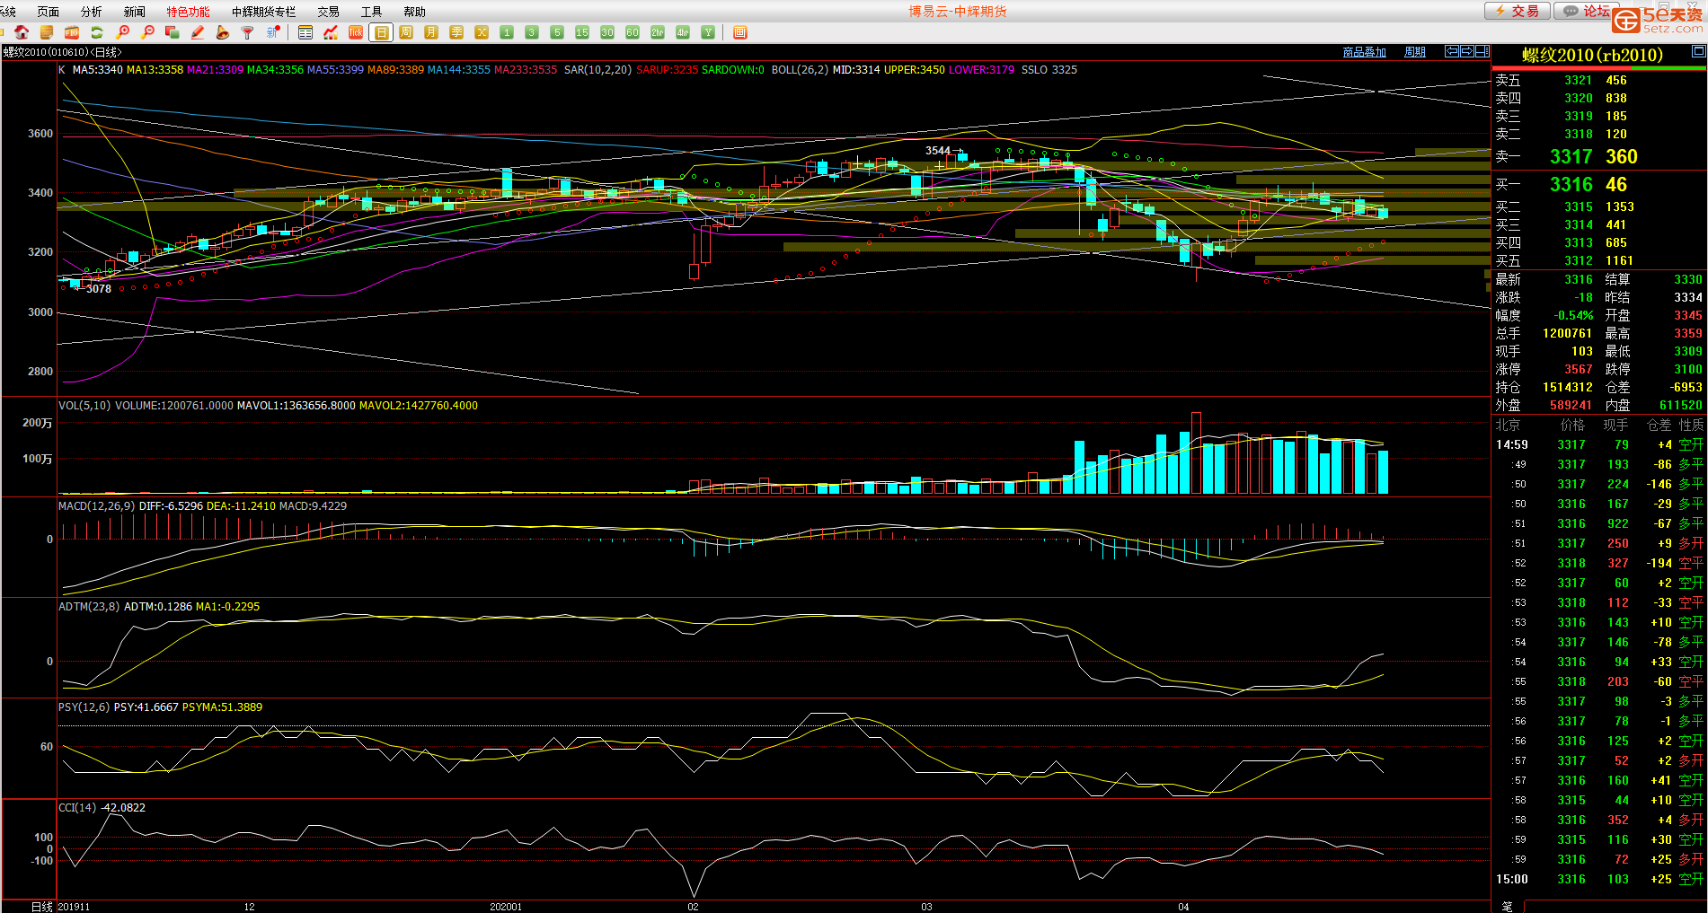Go to next contract with right arrow
The width and height of the screenshot is (1708, 913).
pos(1466,51)
